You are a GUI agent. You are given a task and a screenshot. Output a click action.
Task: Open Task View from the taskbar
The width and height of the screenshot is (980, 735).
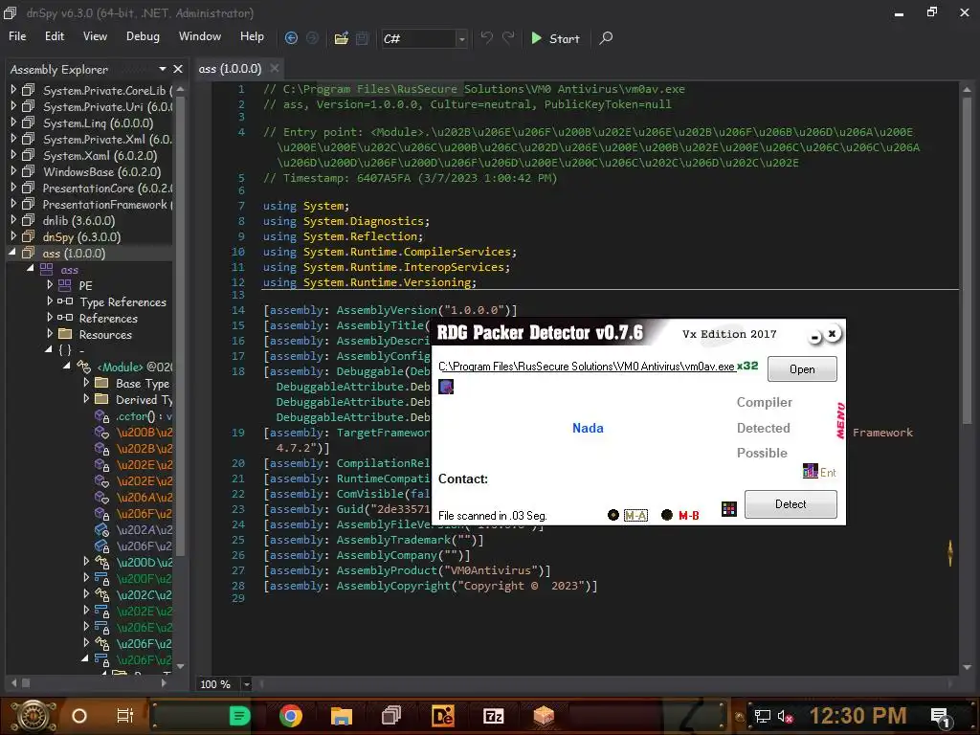tap(125, 716)
